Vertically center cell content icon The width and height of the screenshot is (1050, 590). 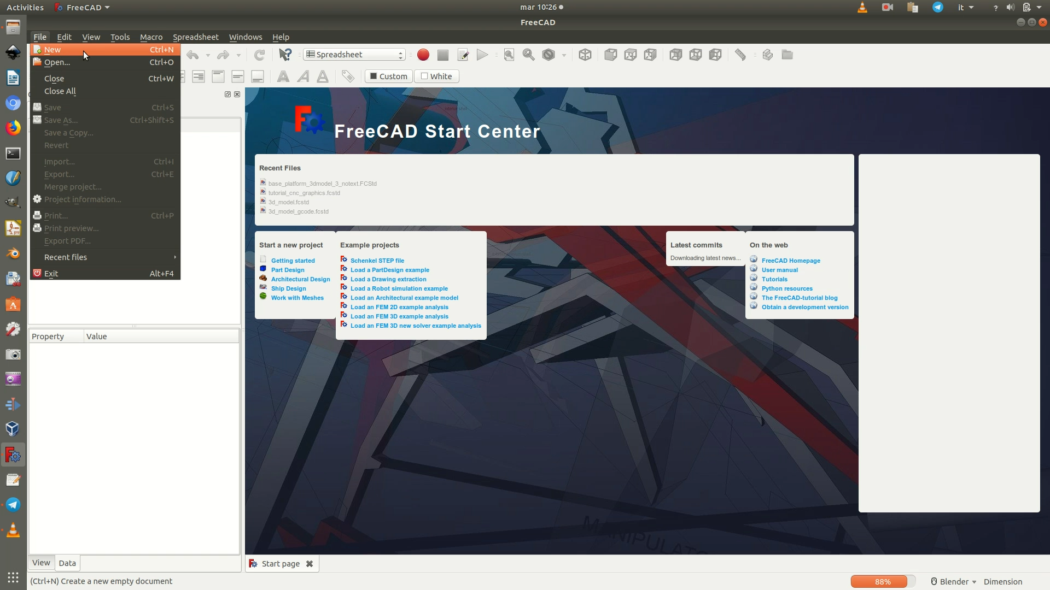tap(238, 76)
